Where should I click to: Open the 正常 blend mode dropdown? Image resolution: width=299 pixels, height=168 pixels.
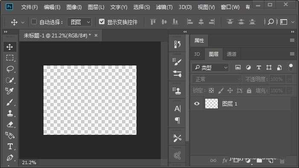pos(217,79)
